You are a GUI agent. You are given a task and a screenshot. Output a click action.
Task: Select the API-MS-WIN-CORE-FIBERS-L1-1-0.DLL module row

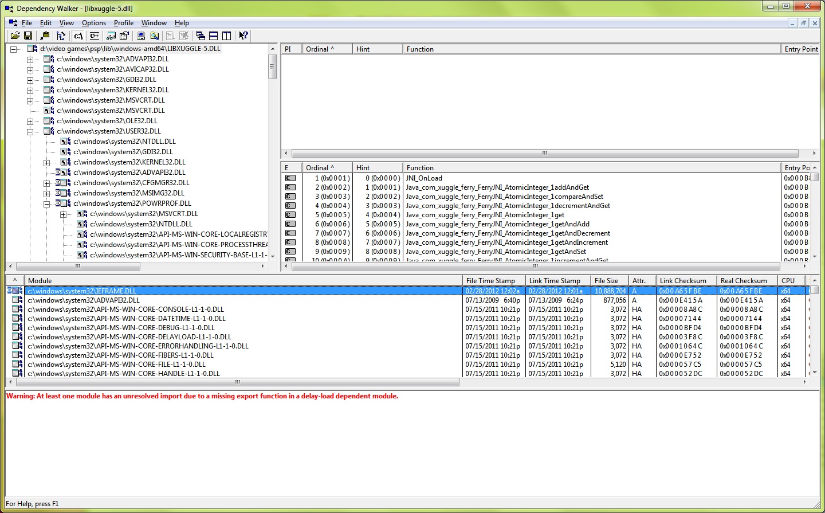[120, 355]
